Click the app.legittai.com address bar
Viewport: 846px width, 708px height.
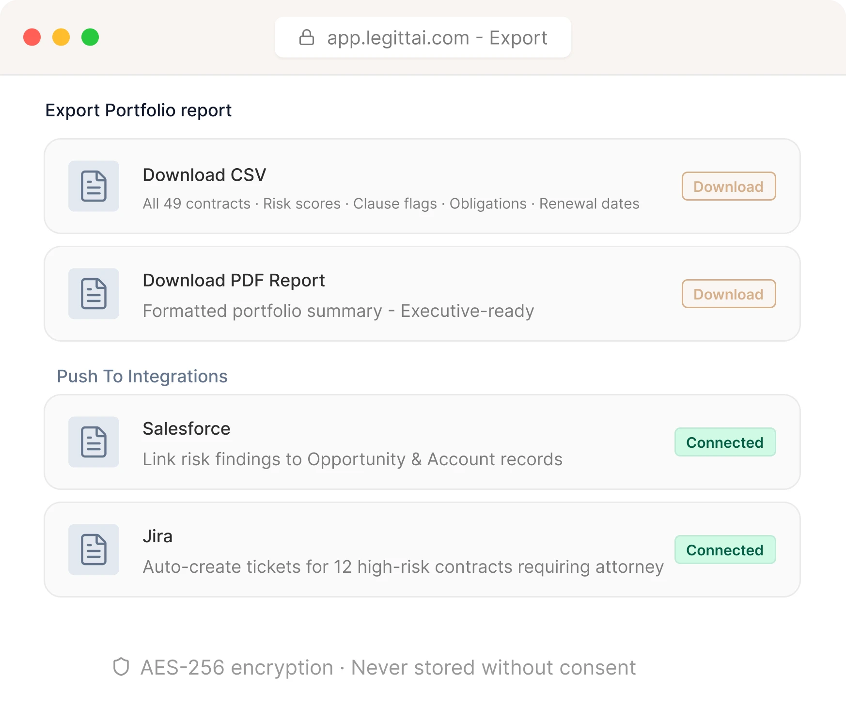tap(423, 37)
